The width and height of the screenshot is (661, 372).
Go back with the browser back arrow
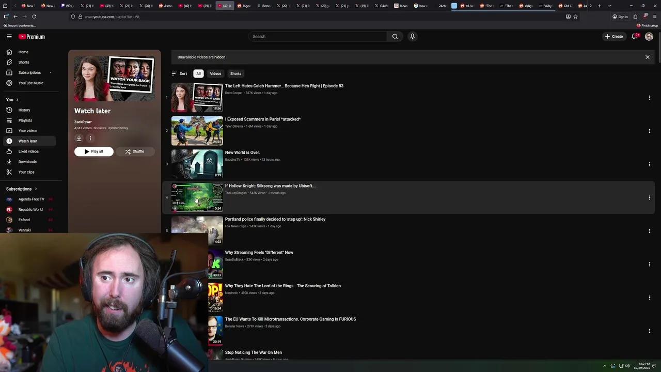(15, 17)
